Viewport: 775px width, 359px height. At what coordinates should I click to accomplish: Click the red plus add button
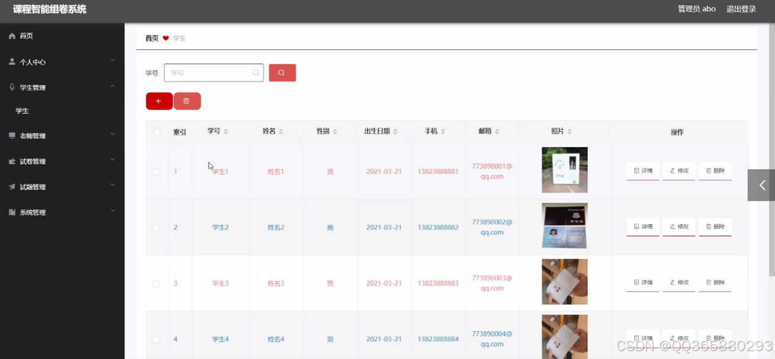159,101
